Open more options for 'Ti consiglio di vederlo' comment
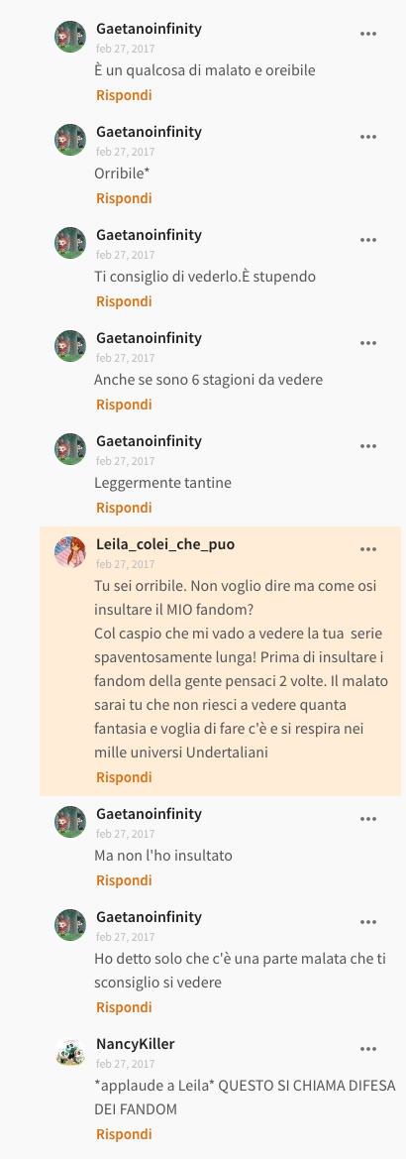 coord(367,240)
